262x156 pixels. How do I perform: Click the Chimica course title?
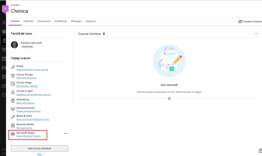click(19, 11)
